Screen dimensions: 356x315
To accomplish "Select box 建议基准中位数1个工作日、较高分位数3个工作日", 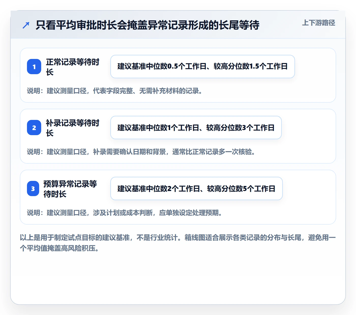I will click(196, 128).
